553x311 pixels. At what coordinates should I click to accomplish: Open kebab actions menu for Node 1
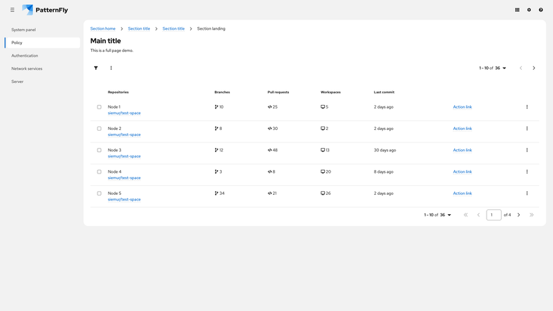[527, 107]
